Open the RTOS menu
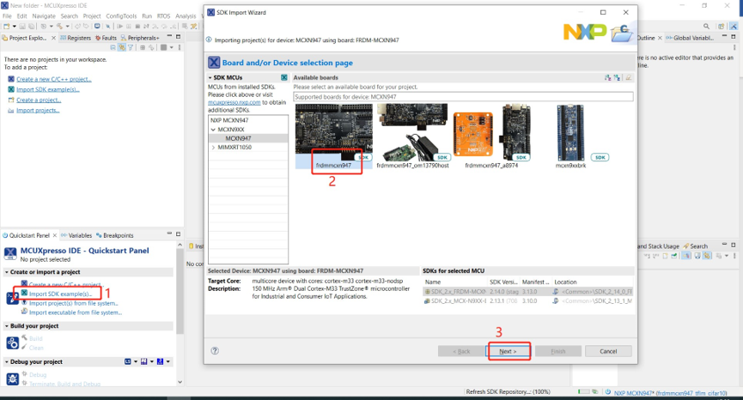Viewport: 743px width, 400px height. [163, 16]
